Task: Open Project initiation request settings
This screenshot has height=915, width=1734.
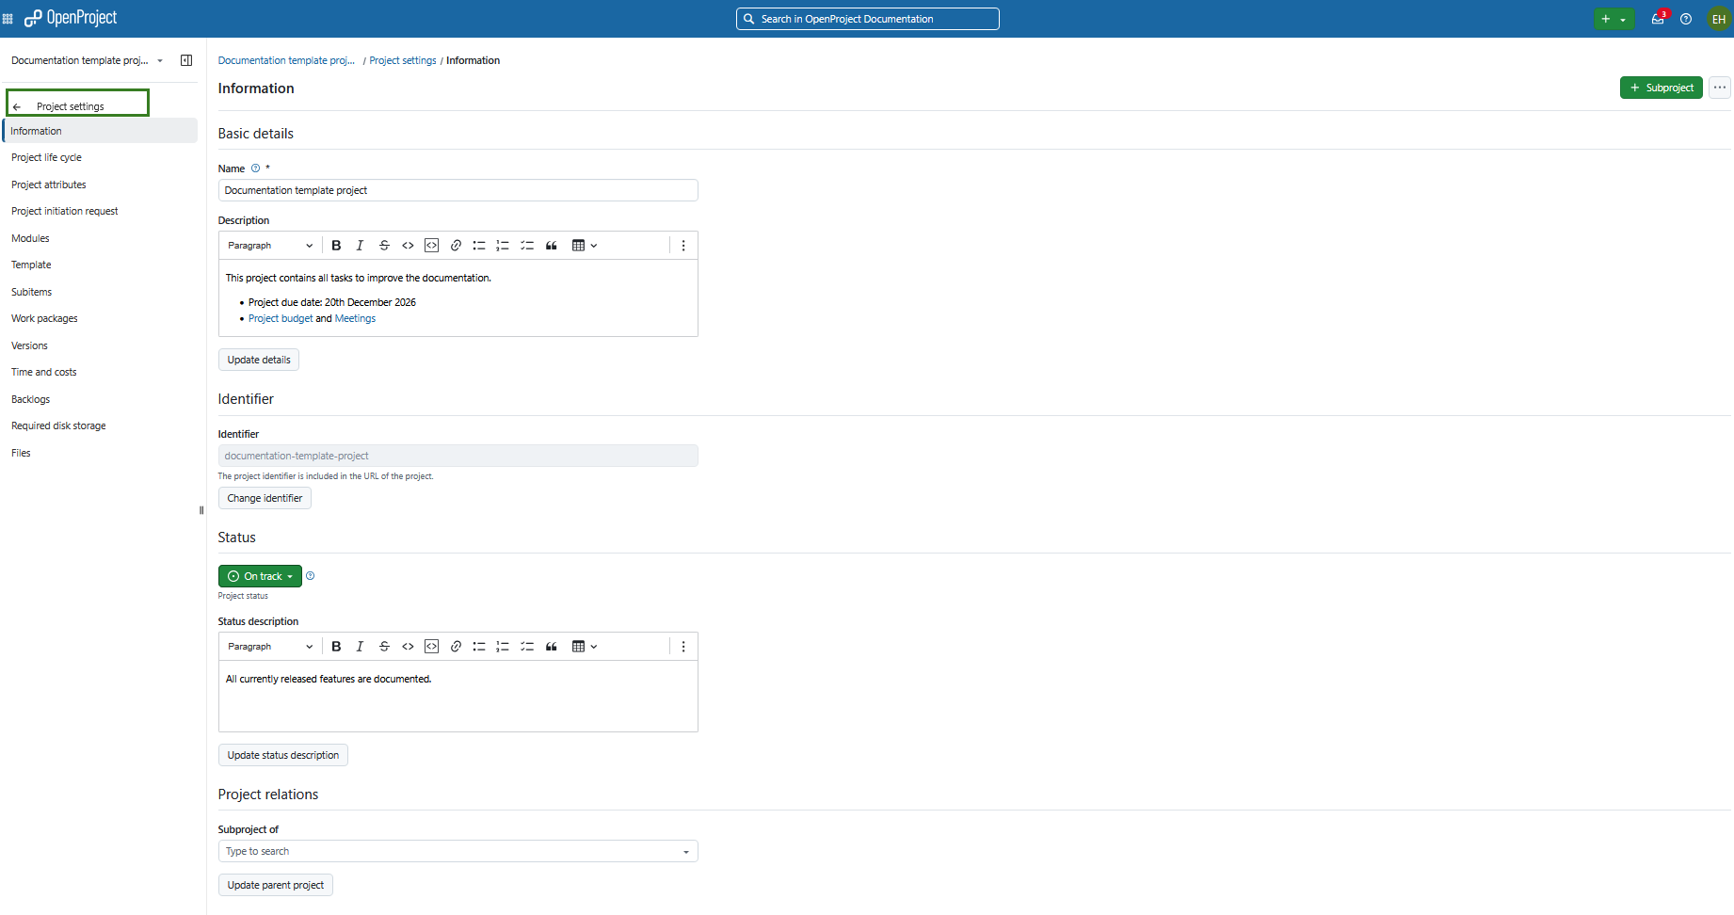Action: coord(100,211)
